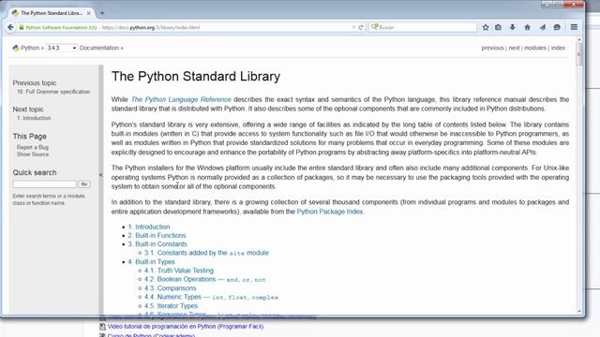Click the scrollbar down arrow

(579, 312)
